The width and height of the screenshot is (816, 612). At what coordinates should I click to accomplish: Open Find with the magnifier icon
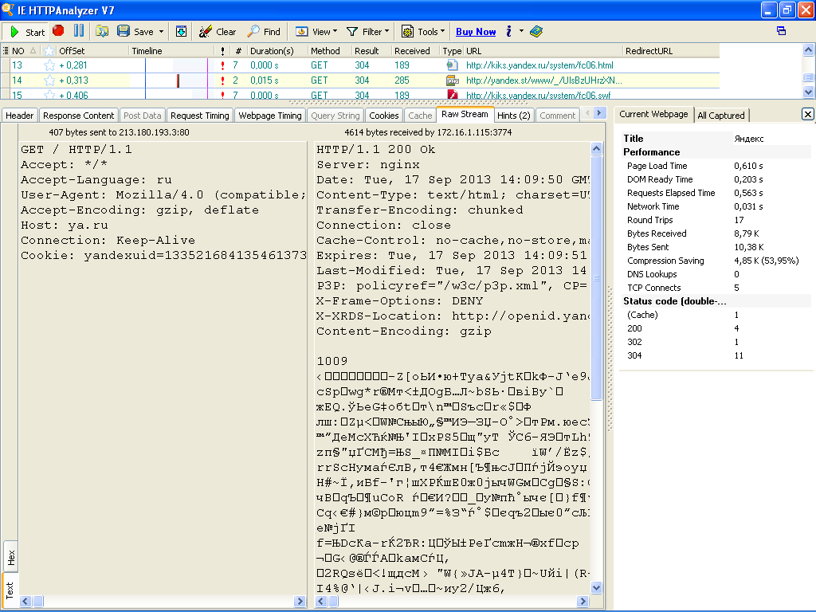(264, 32)
